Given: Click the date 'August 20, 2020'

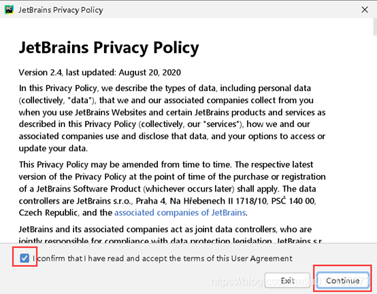Looking at the screenshot, I should coord(150,72).
